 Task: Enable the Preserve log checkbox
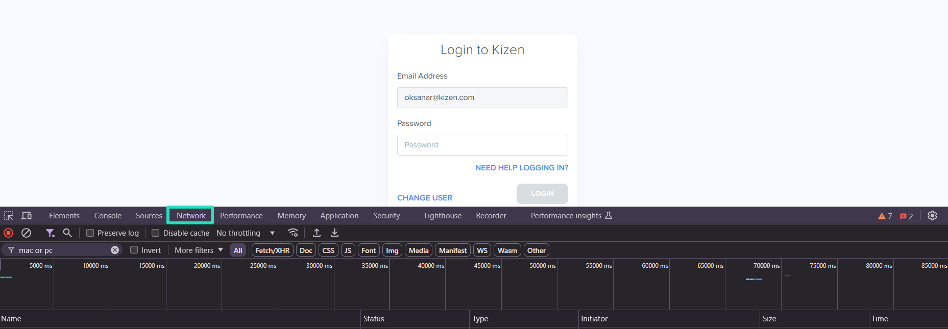point(90,233)
